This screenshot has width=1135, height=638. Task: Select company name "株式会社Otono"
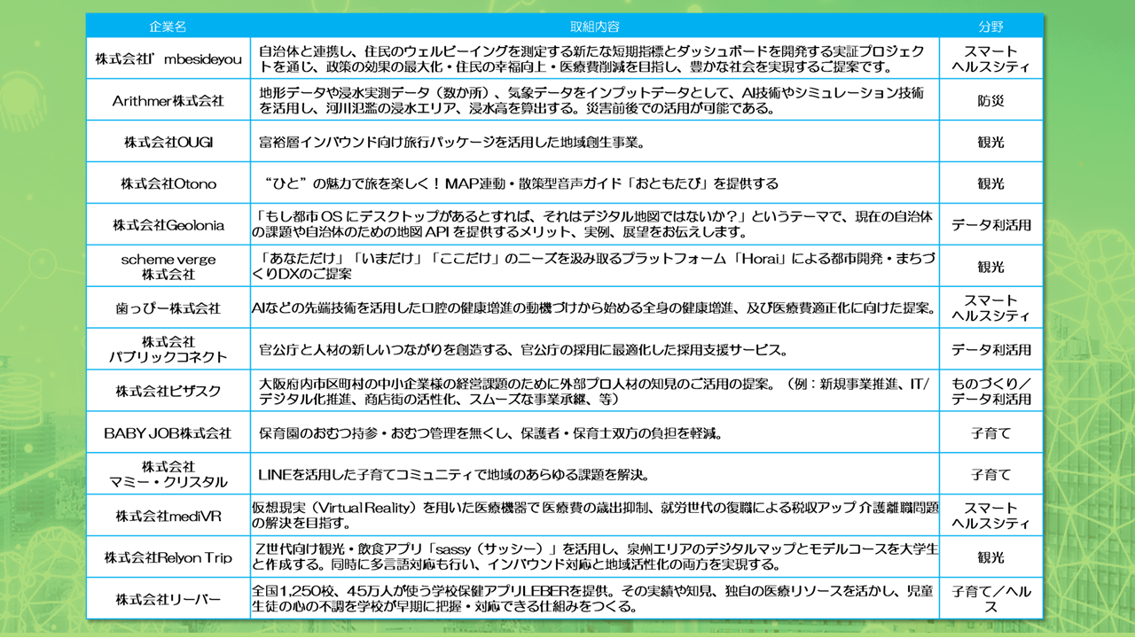(168, 183)
